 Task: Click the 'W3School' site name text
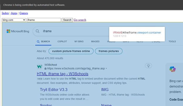click(x=51, y=65)
